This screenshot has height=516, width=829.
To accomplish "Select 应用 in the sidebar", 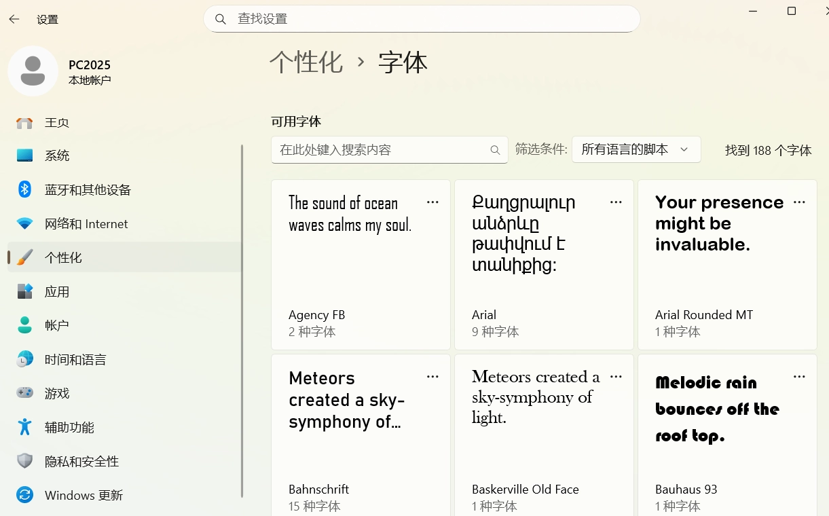I will pyautogui.click(x=57, y=291).
